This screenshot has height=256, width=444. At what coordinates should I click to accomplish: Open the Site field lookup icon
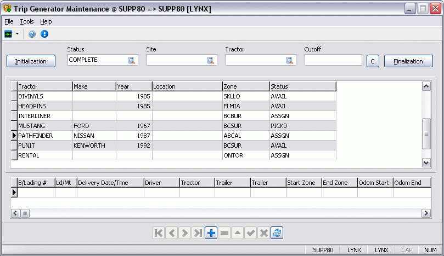(x=210, y=61)
